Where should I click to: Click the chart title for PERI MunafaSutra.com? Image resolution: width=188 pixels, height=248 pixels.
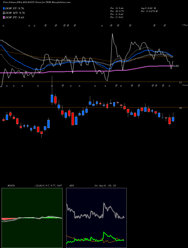[37, 2]
